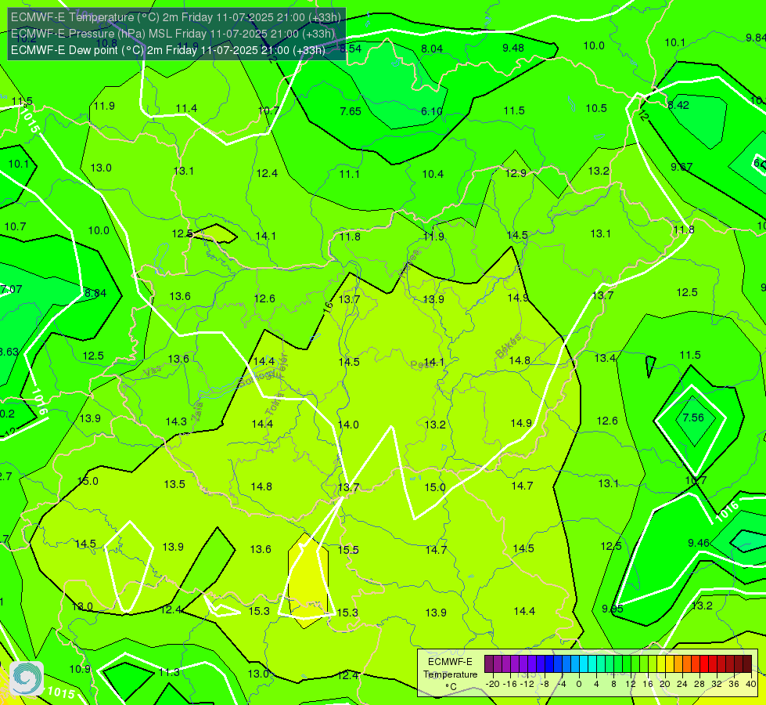
Task: Click the Békés county label
Action: [508, 345]
